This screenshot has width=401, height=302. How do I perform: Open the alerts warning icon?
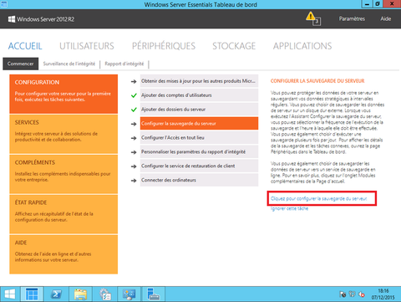tap(310, 16)
